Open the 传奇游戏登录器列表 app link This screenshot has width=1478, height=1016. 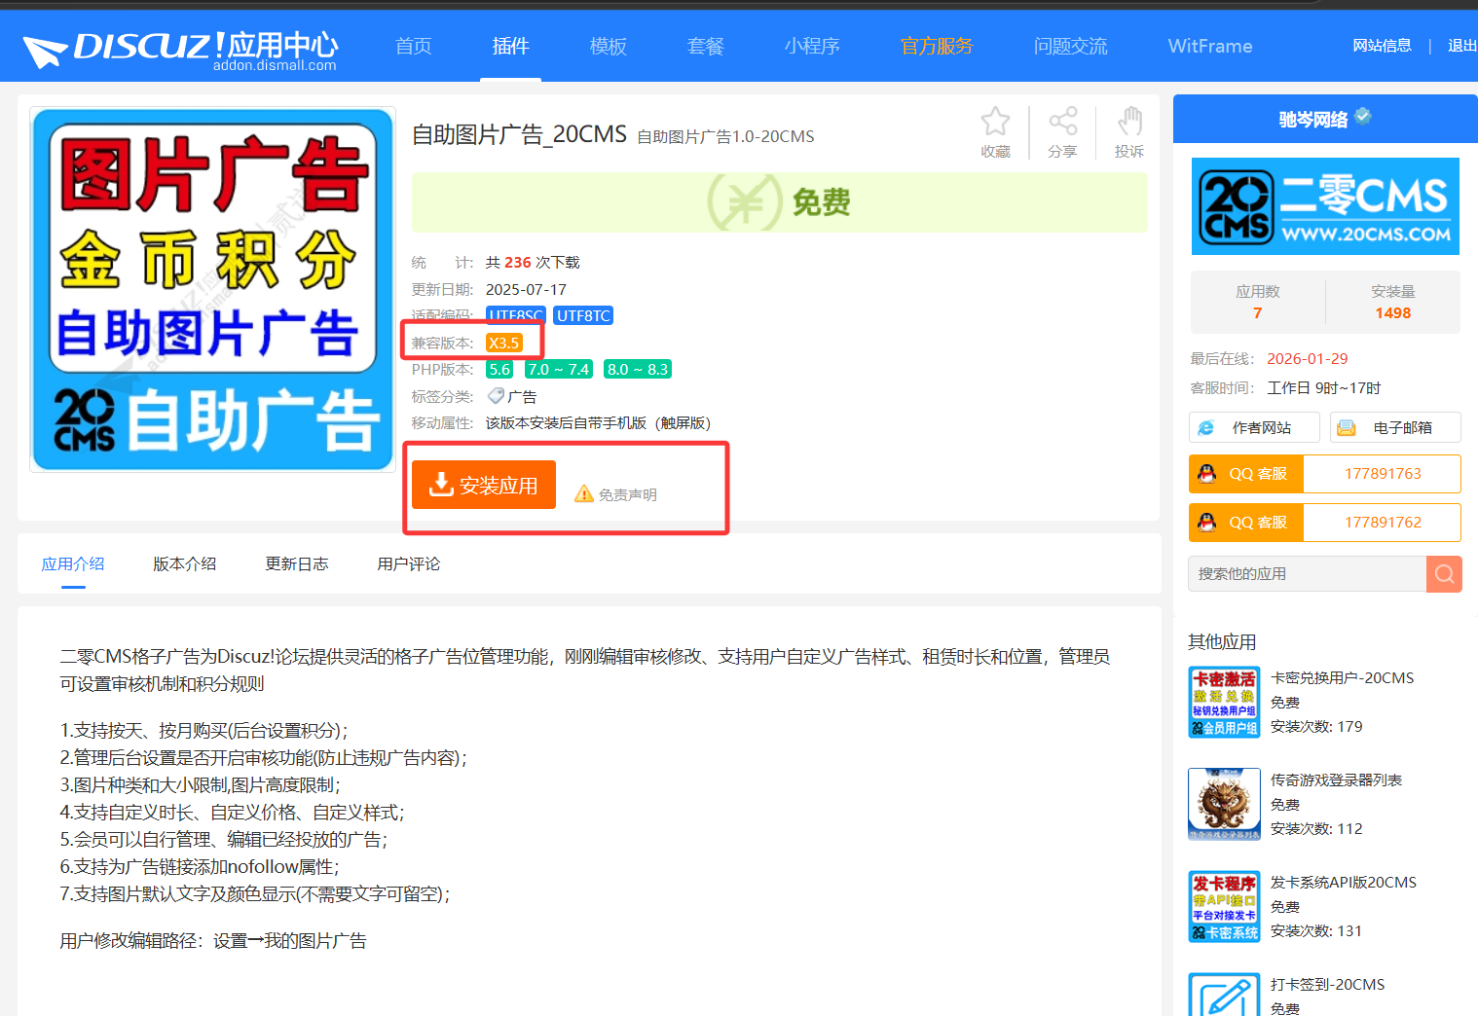pyautogui.click(x=1337, y=780)
